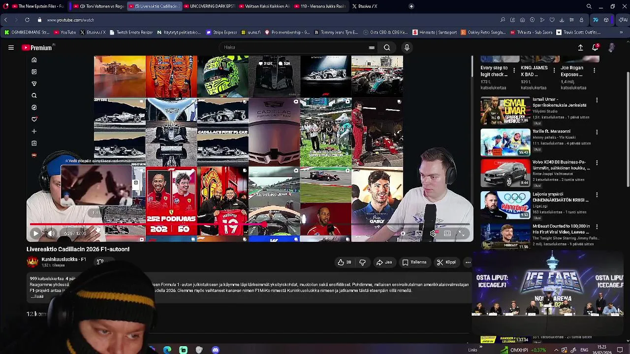Open video player settings gear
This screenshot has height=354, width=630.
pyautogui.click(x=433, y=234)
